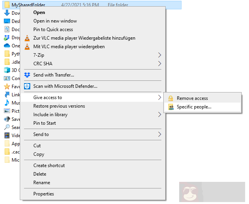Select Restore previous versions
The image size is (249, 204).
tap(59, 106)
